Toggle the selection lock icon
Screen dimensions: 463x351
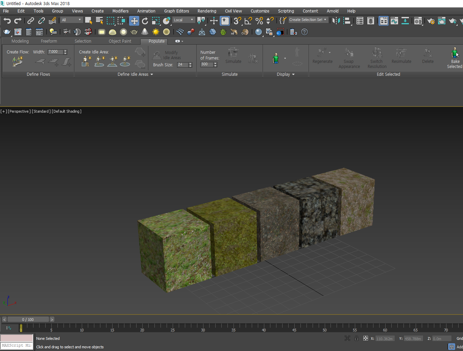(357, 338)
